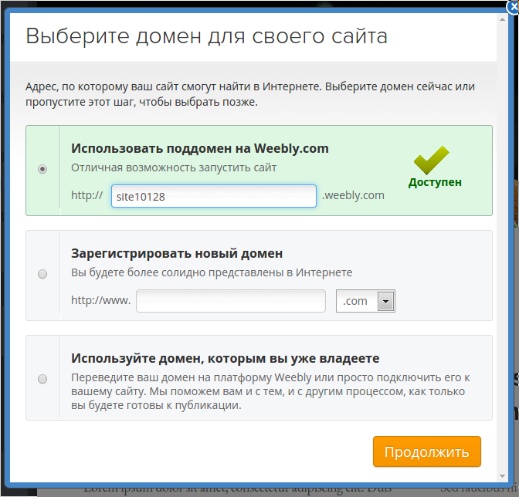The height and width of the screenshot is (497, 519).
Task: Click the new domain name field after http://www.
Action: click(x=231, y=301)
